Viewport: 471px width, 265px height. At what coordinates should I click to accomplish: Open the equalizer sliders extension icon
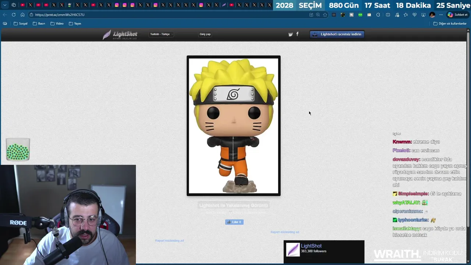point(334,15)
